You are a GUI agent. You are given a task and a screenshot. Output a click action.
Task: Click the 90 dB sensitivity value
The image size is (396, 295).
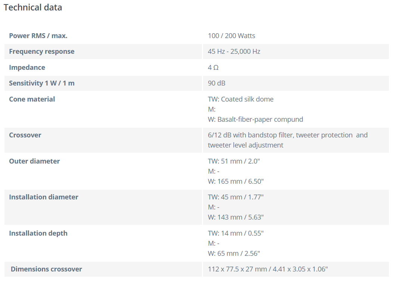pos(216,83)
